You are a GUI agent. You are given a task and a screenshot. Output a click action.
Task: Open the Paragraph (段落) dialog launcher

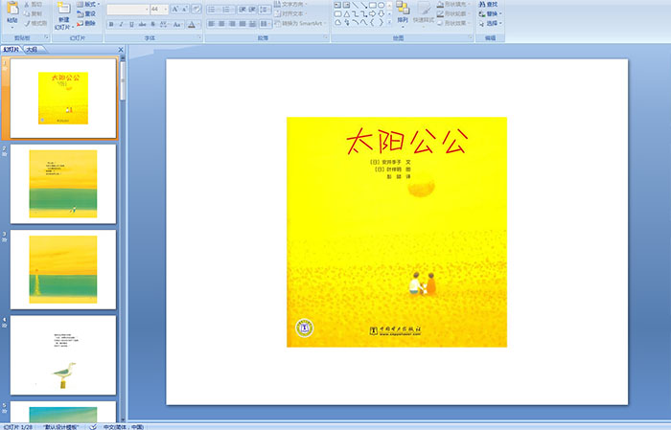pos(326,37)
